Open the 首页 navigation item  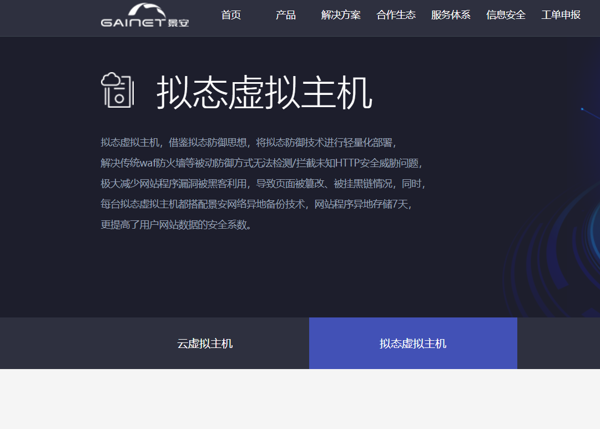[x=231, y=15]
